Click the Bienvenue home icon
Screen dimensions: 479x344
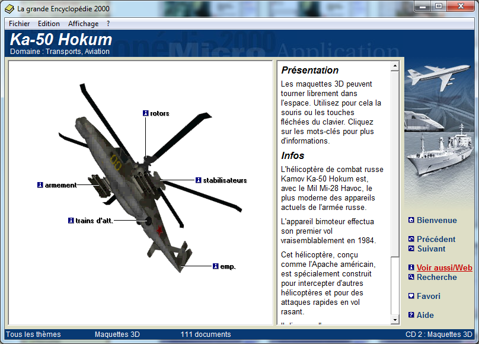411,220
